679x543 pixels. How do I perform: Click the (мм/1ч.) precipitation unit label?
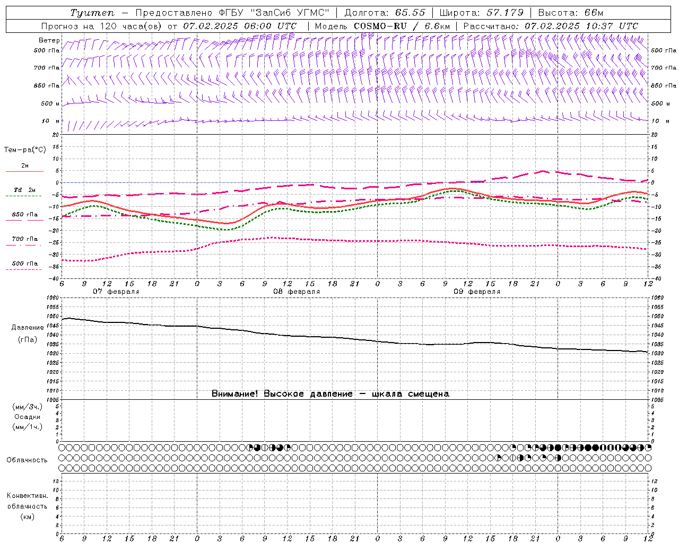coord(28,427)
